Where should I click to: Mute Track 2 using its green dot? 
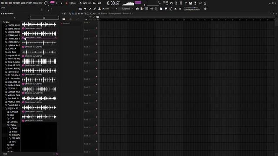click(x=96, y=36)
